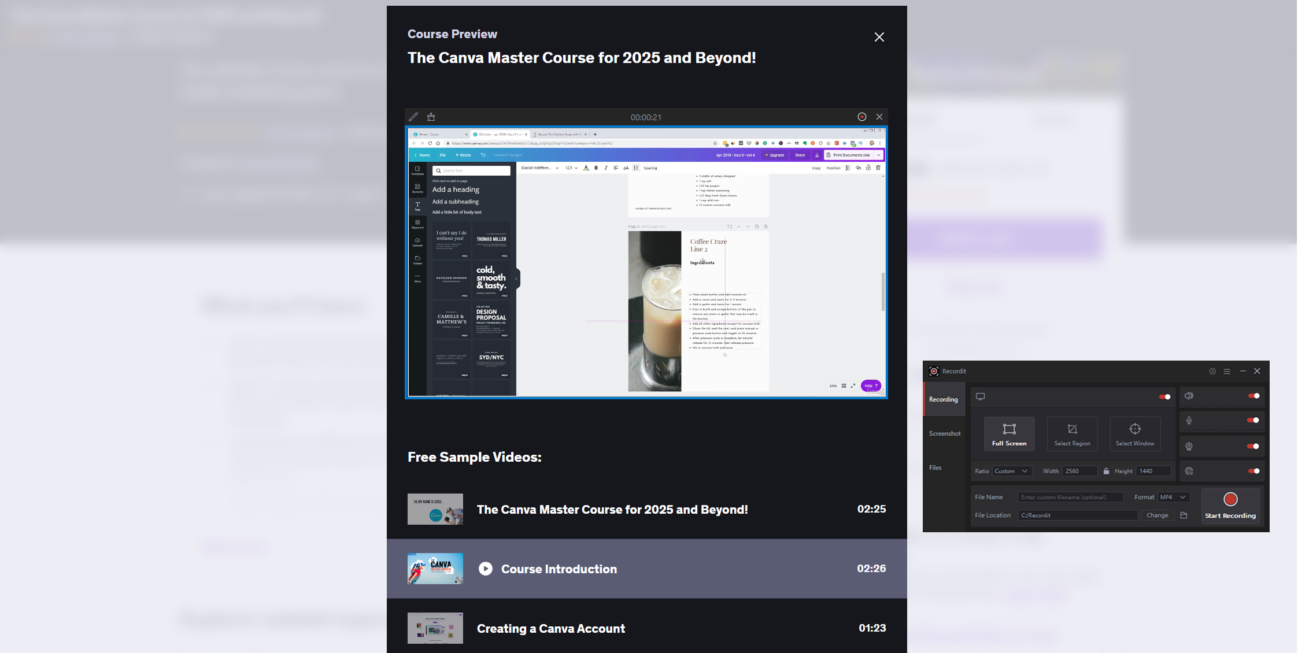Switch to the Recording tab in Recordit
1298x653 pixels.
944,399
